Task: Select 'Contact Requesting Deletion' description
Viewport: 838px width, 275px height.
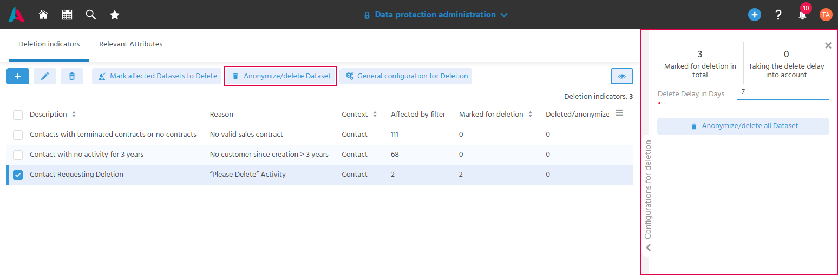Action: click(x=76, y=175)
